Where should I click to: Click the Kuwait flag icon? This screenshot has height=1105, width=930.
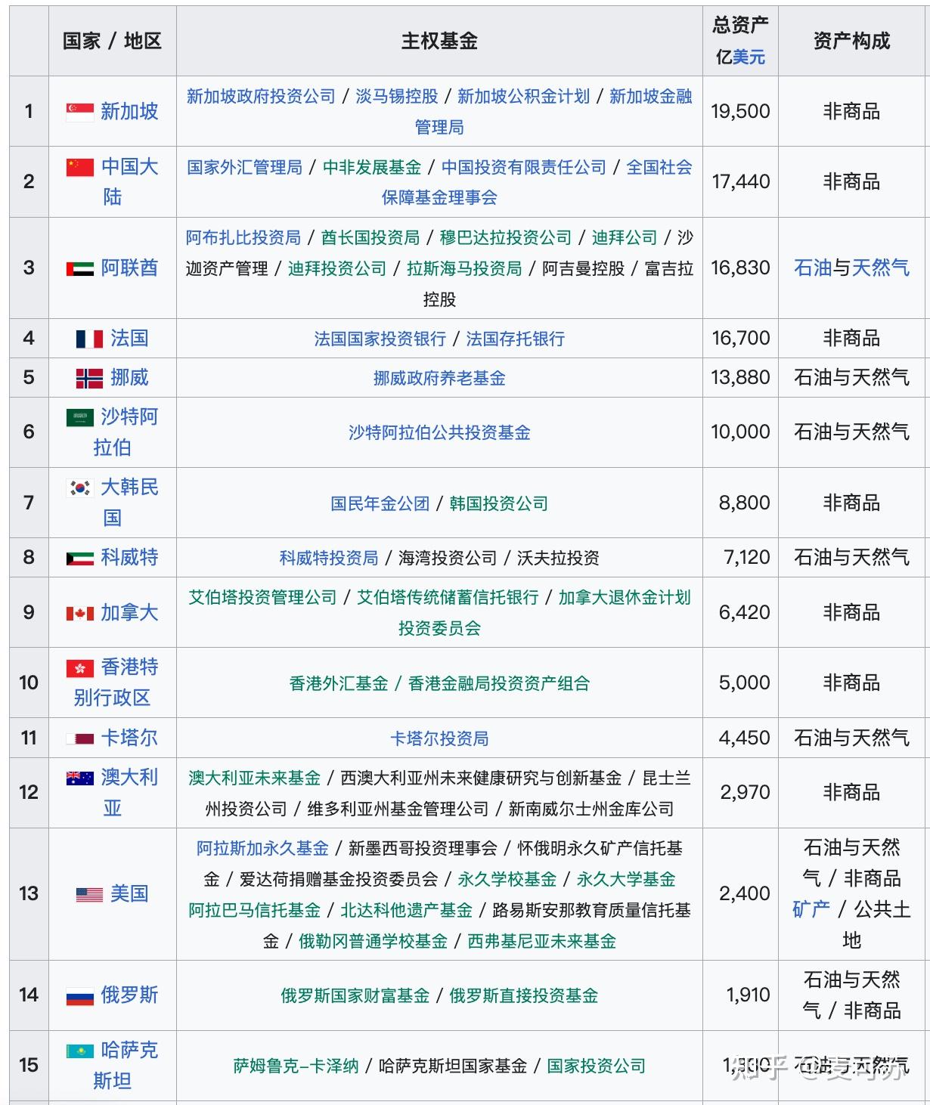pyautogui.click(x=79, y=558)
